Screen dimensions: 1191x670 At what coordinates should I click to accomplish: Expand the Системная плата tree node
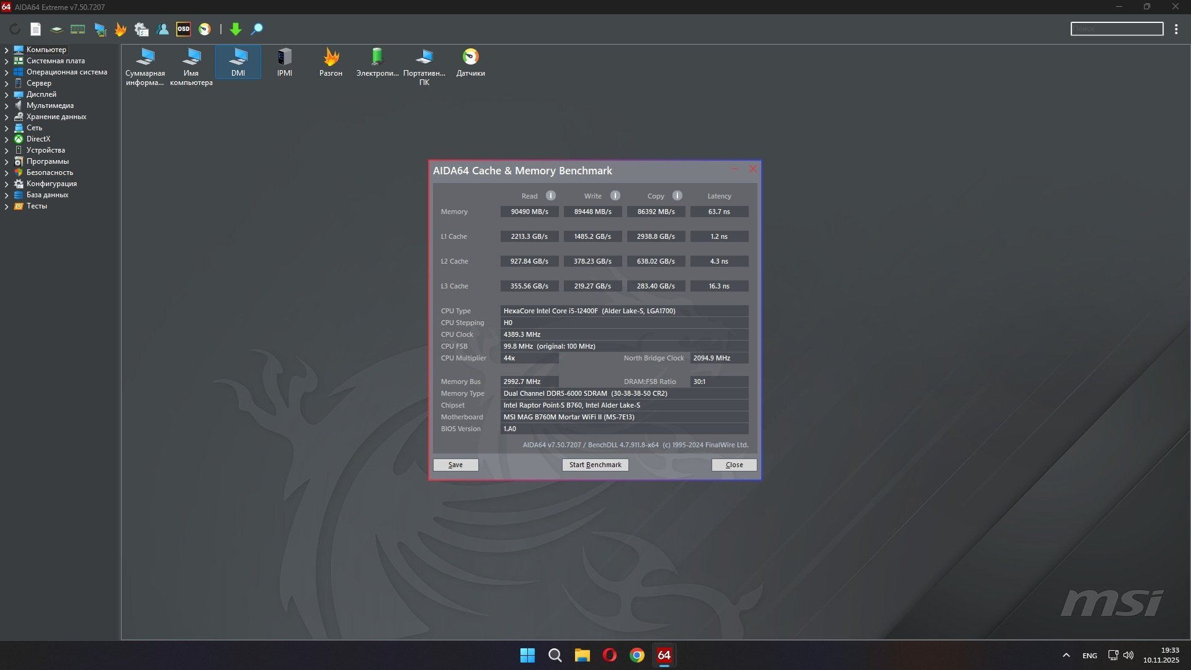[6, 61]
